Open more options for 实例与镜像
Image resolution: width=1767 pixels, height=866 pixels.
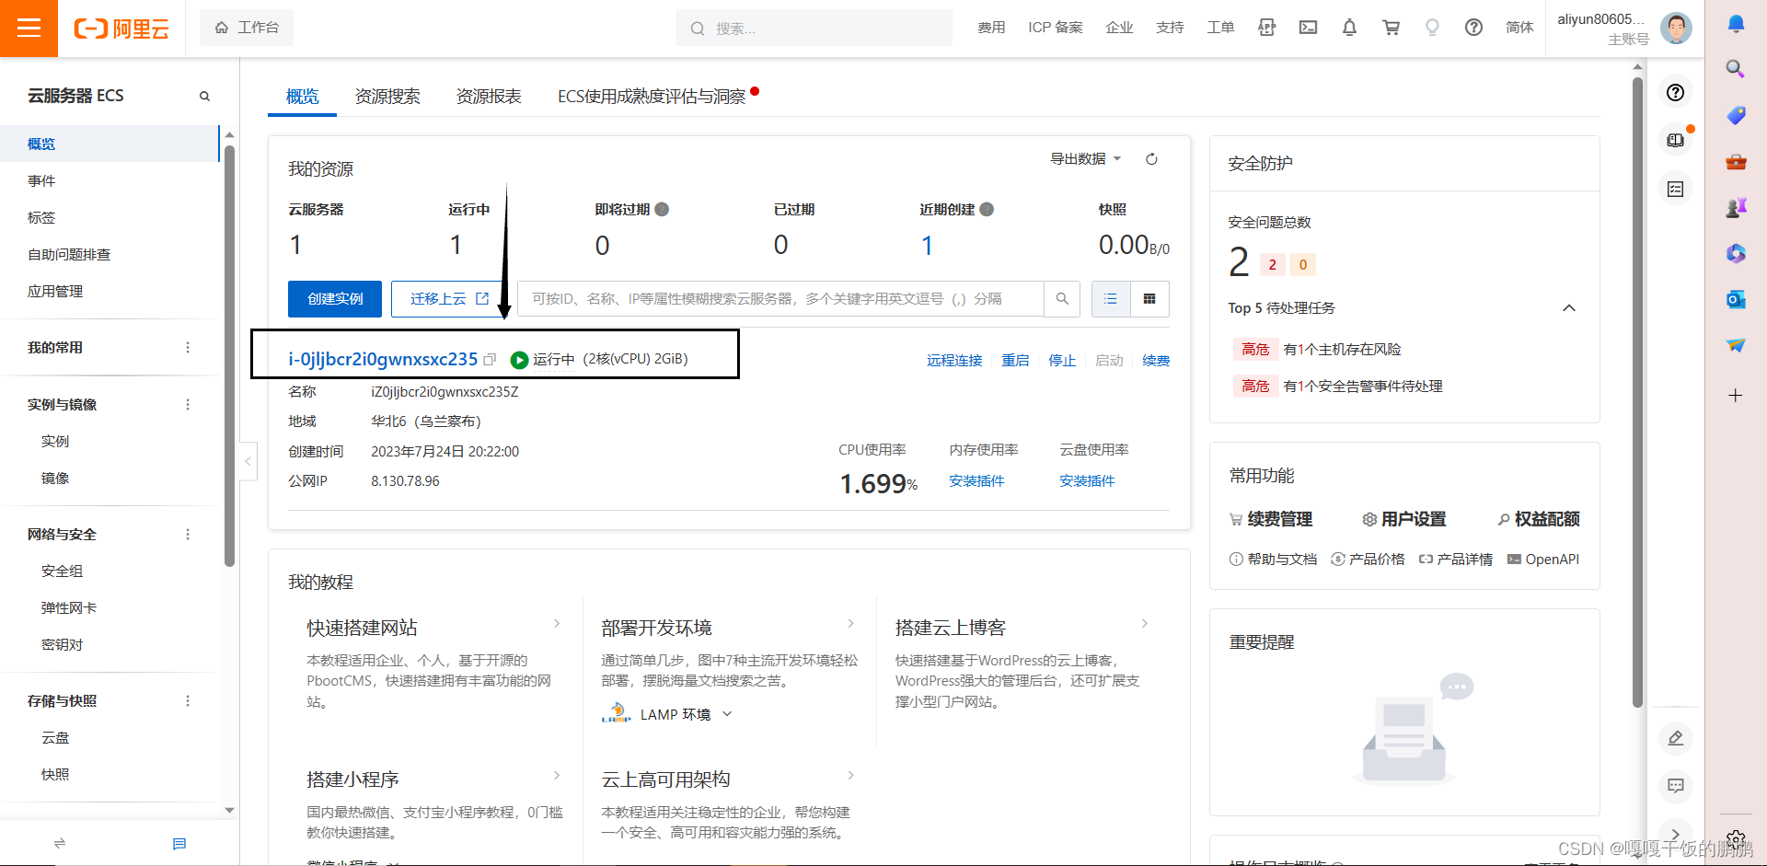[188, 404]
